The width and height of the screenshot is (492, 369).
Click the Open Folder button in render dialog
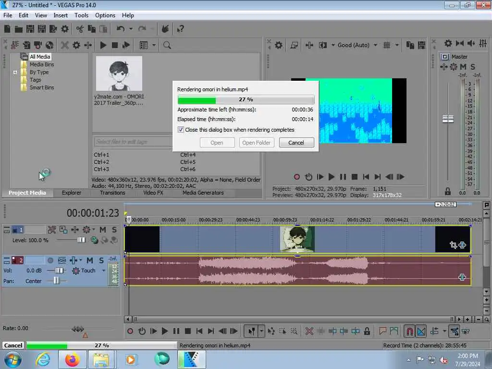tap(257, 143)
